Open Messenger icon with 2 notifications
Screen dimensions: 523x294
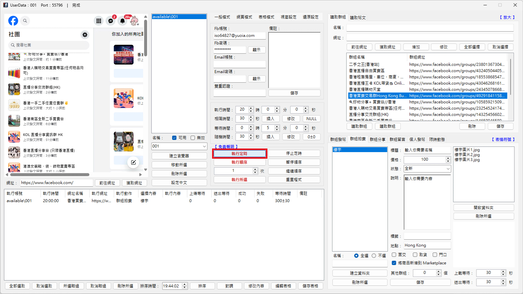[x=111, y=21]
